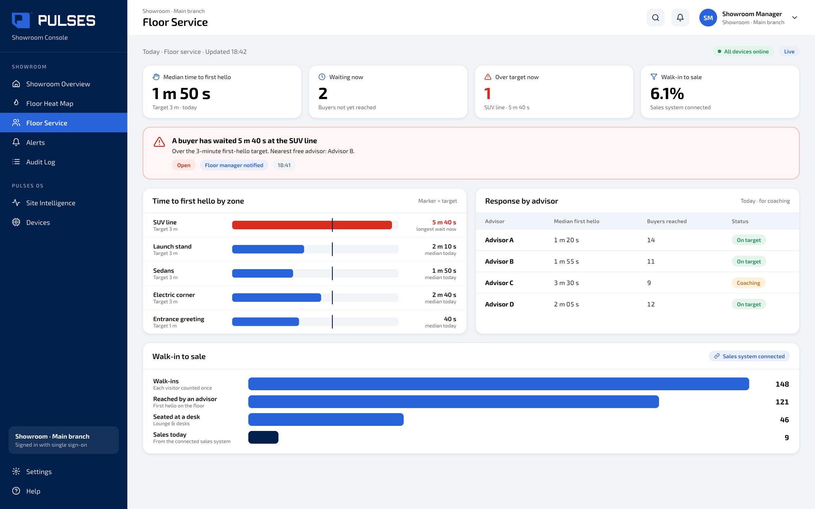Open Alerts from the sidebar
The width and height of the screenshot is (815, 509).
pos(64,142)
